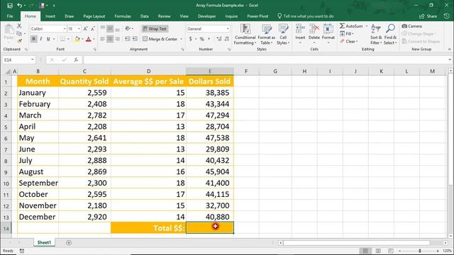Image resolution: width=454 pixels, height=255 pixels.
Task: Click the Select All corner triangle
Action: pyautogui.click(x=8, y=71)
